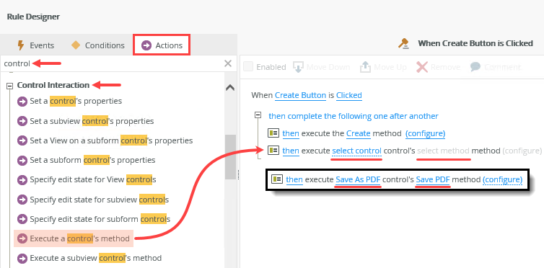Collapse the Control Interaction tree group
Viewport: 544px width, 268px height.
10,86
